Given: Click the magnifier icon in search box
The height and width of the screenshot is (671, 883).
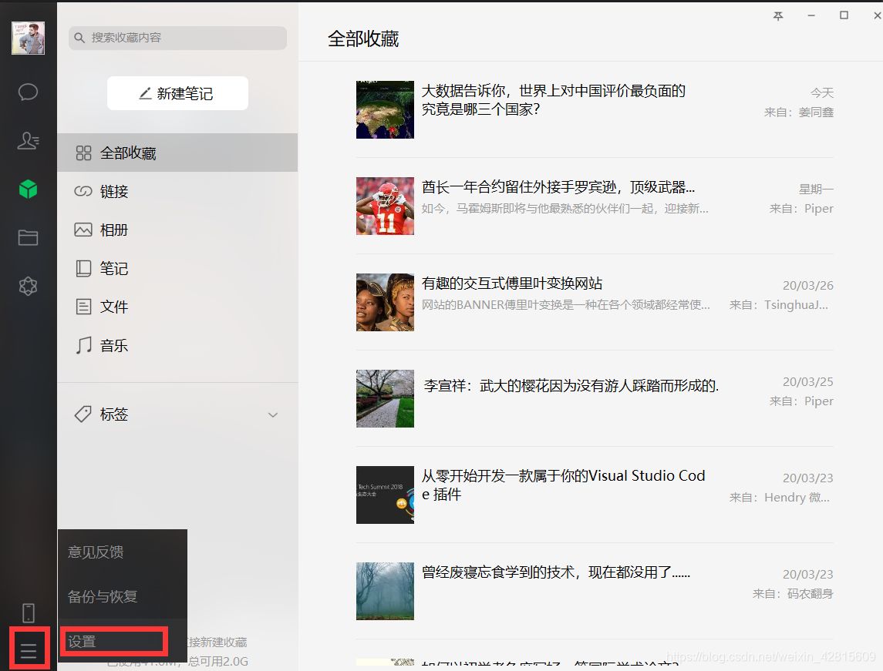Looking at the screenshot, I should 79,38.
